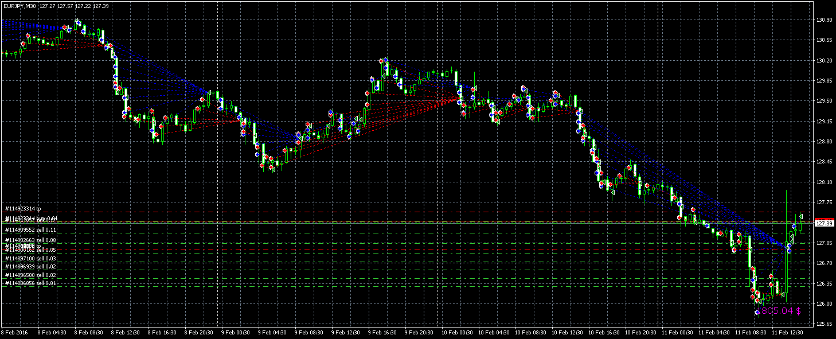836x339 pixels.
Task: Click the 11 Feb 04:30 time label
Action: pos(715,332)
